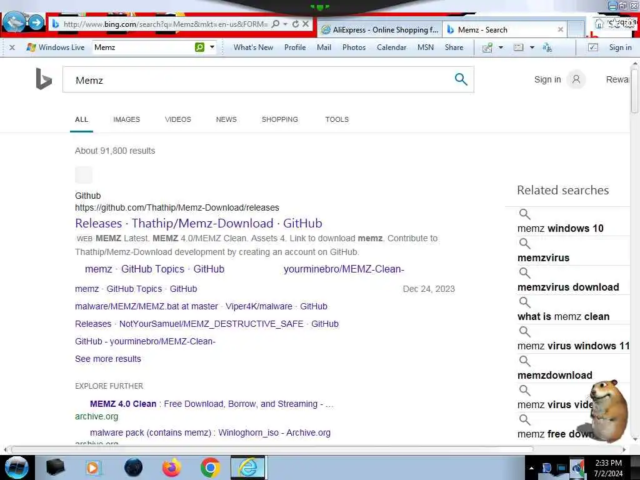
Task: Click the Home icon in IE toolbar
Action: click(599, 24)
